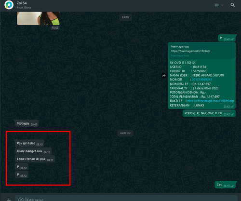
Task: Expand the call options dropdown arrow
Action: click(222, 5)
